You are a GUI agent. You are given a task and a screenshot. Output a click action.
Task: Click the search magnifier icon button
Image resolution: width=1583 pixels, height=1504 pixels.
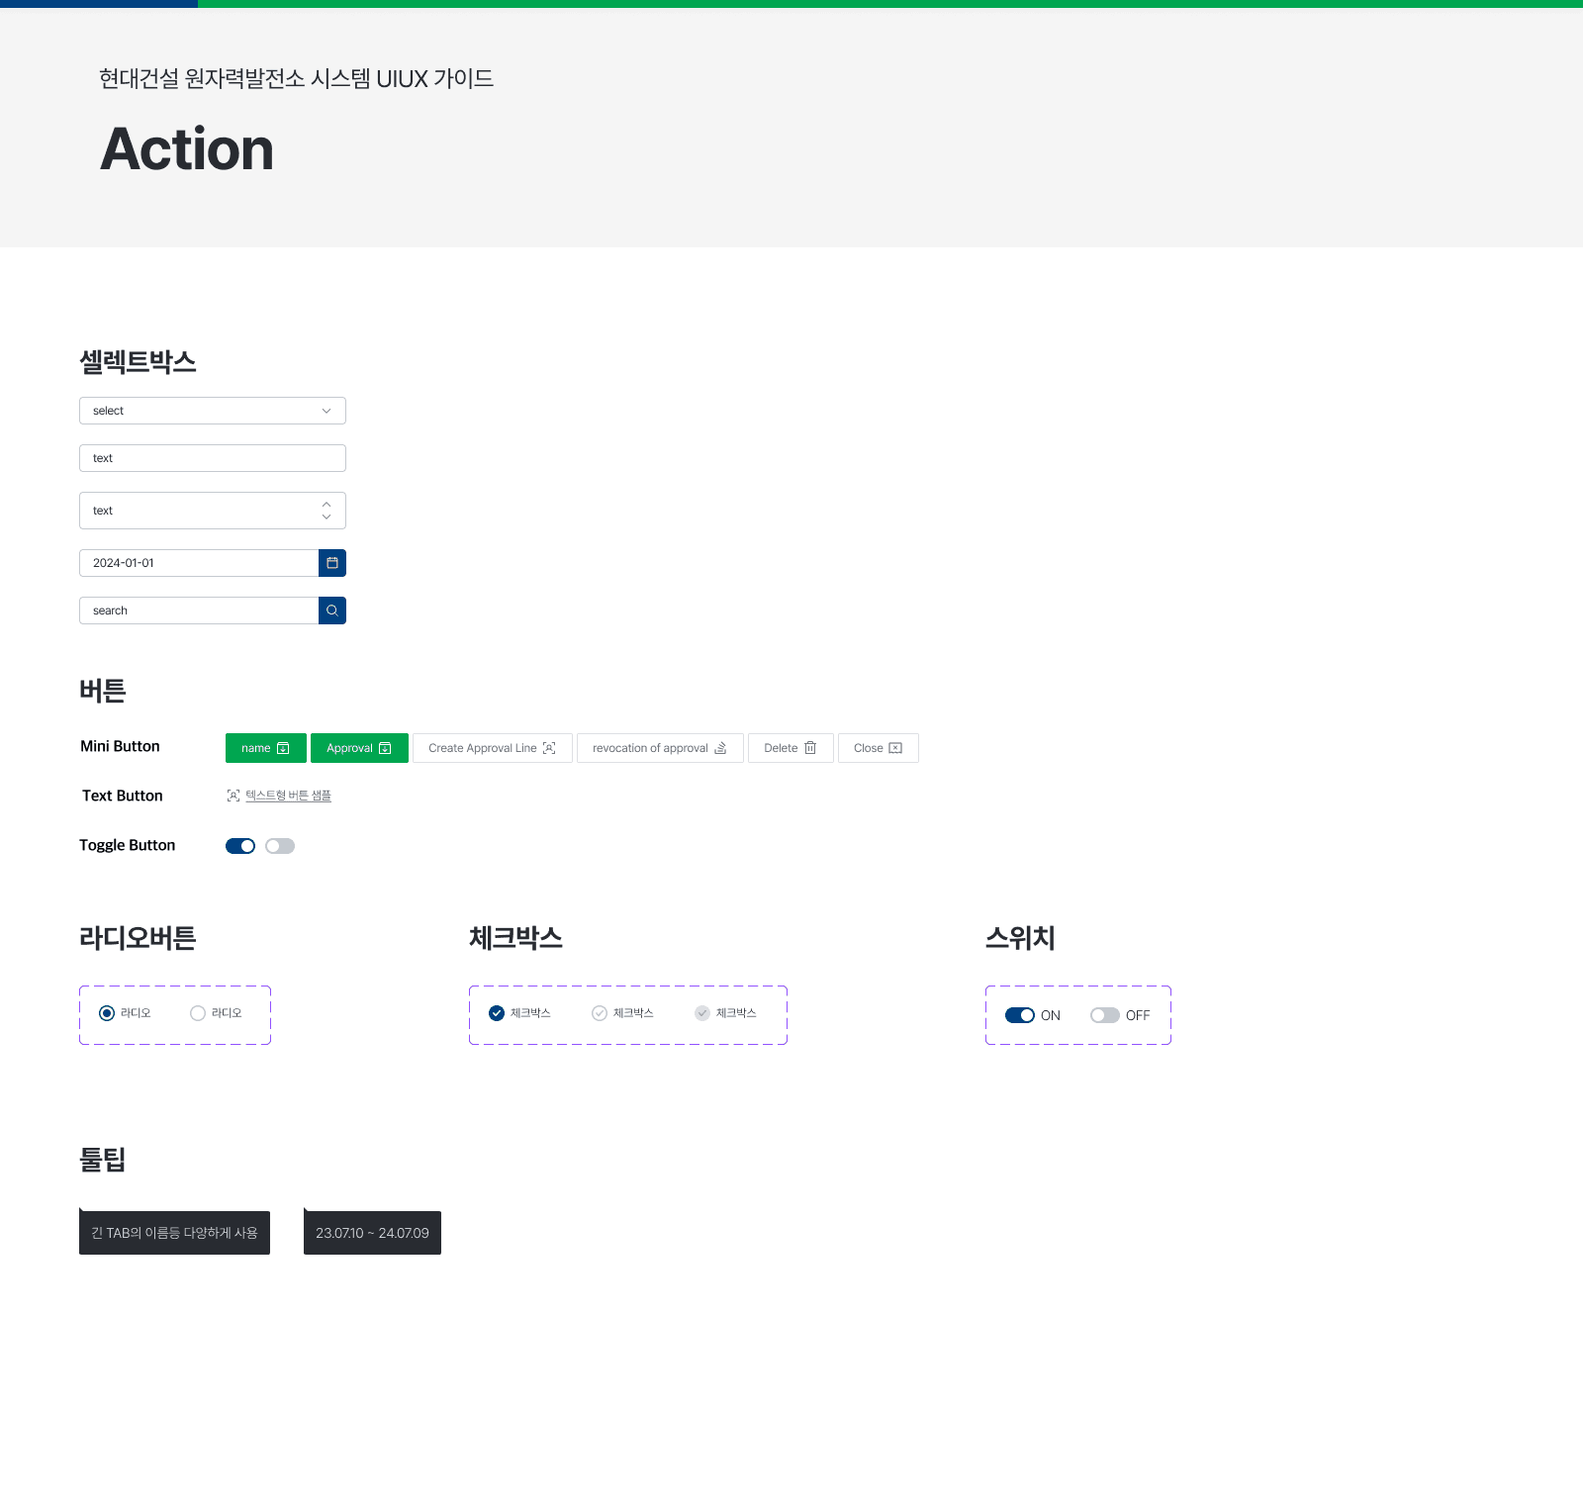pyautogui.click(x=332, y=611)
